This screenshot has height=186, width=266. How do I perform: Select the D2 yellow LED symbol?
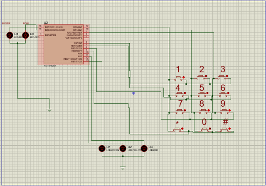123,148
